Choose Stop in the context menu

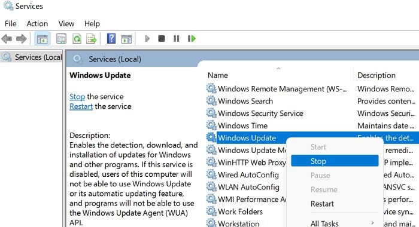335,161
